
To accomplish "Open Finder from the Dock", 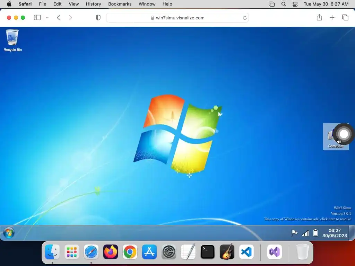I will pos(52,252).
